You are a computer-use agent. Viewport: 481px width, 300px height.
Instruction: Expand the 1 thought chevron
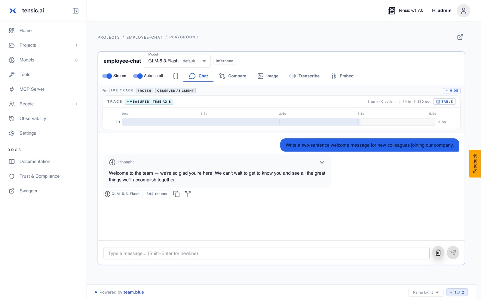pyautogui.click(x=322, y=162)
